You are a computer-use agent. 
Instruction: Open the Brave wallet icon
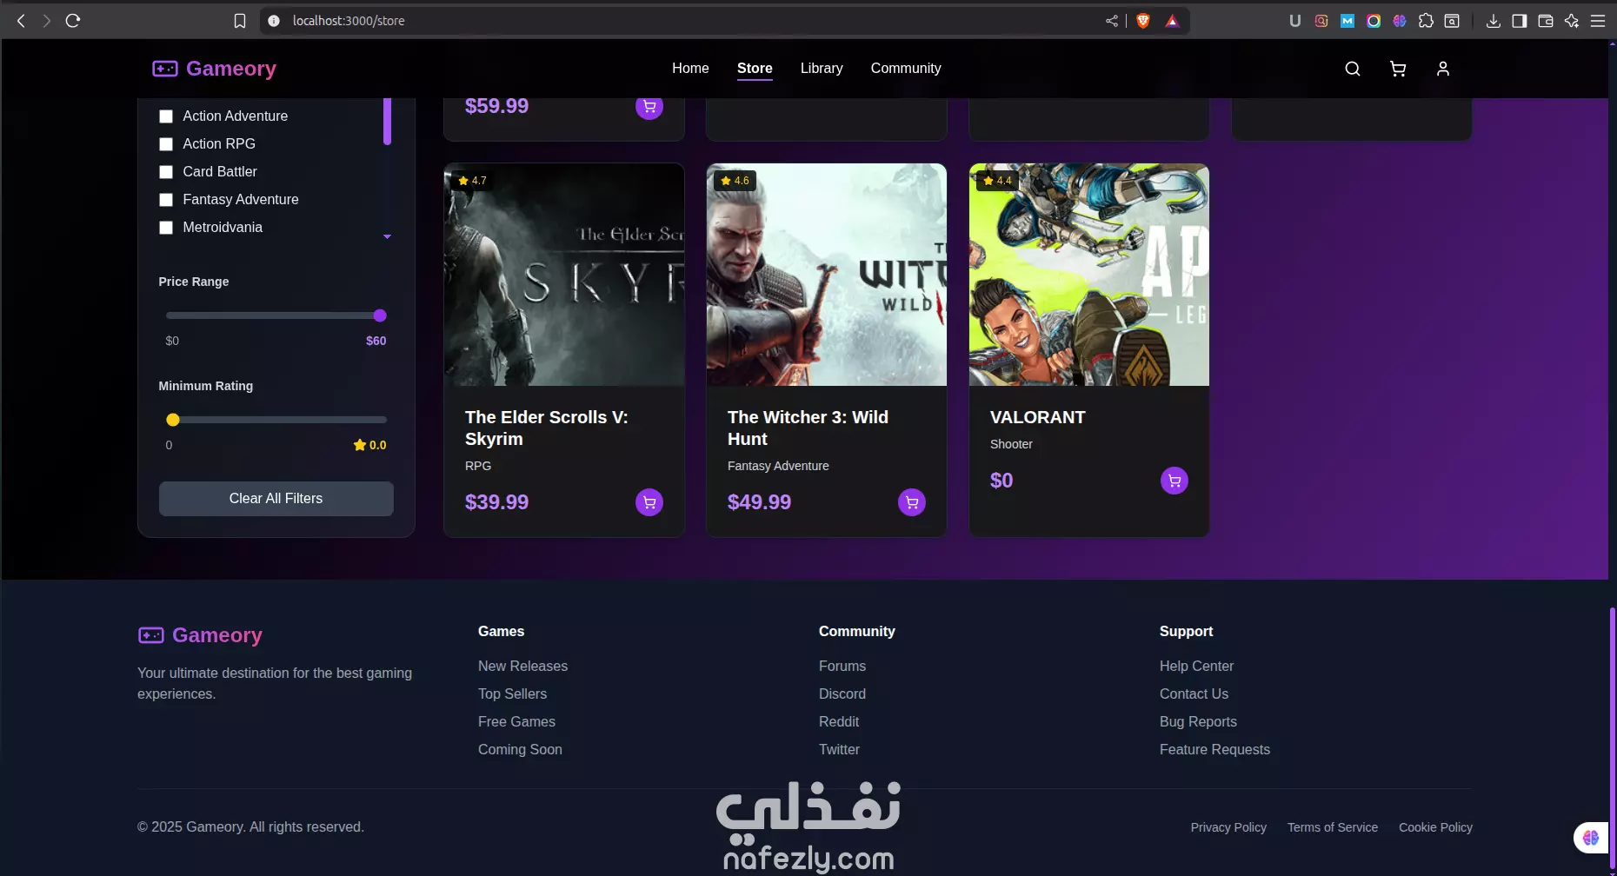coord(1545,21)
